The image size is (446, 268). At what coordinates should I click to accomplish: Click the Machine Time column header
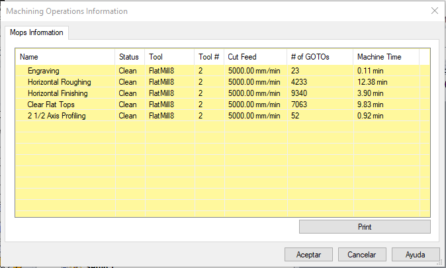click(385, 57)
